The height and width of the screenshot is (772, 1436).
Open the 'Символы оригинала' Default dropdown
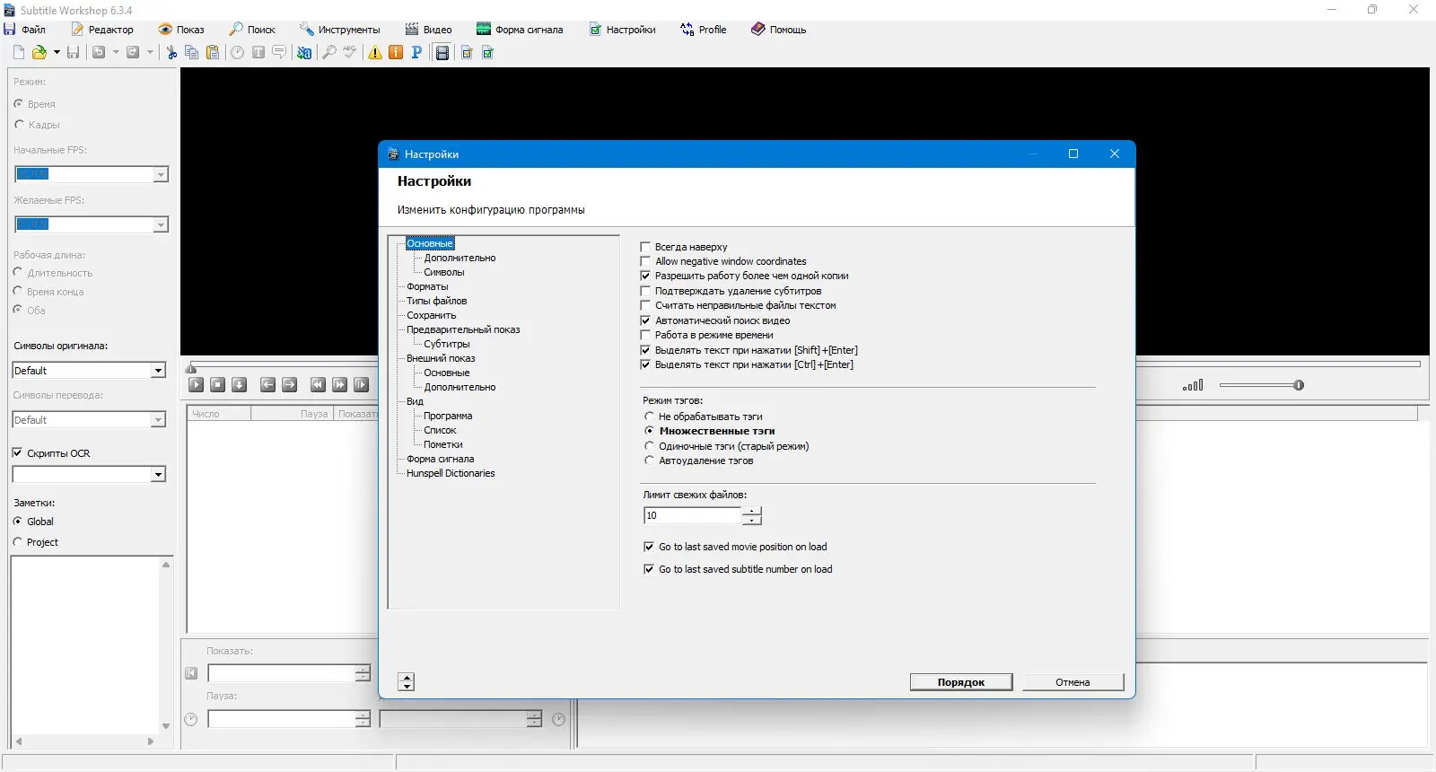[x=158, y=371]
